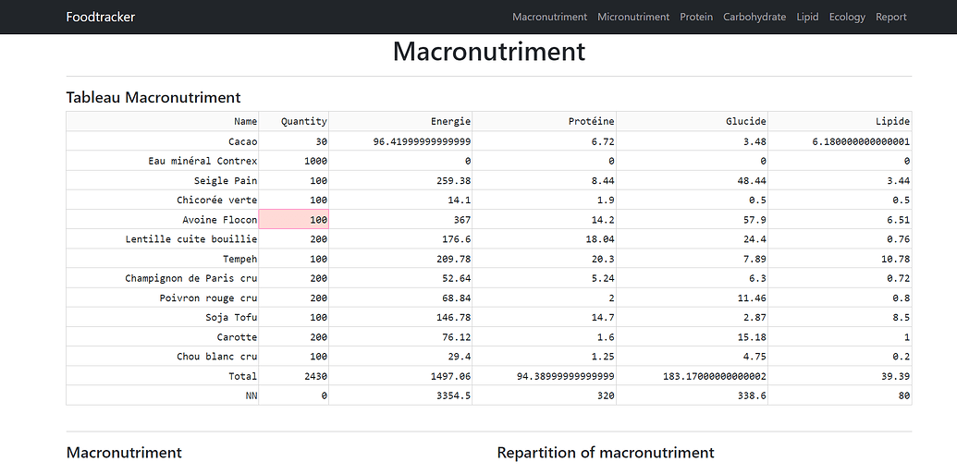Select the Avoine Flocon name cell
Image resolution: width=957 pixels, height=474 pixels.
163,220
